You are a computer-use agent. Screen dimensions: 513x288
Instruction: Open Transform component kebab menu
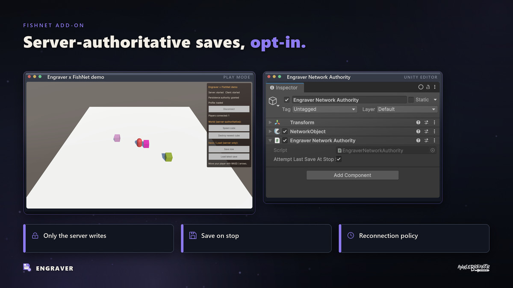pos(434,122)
